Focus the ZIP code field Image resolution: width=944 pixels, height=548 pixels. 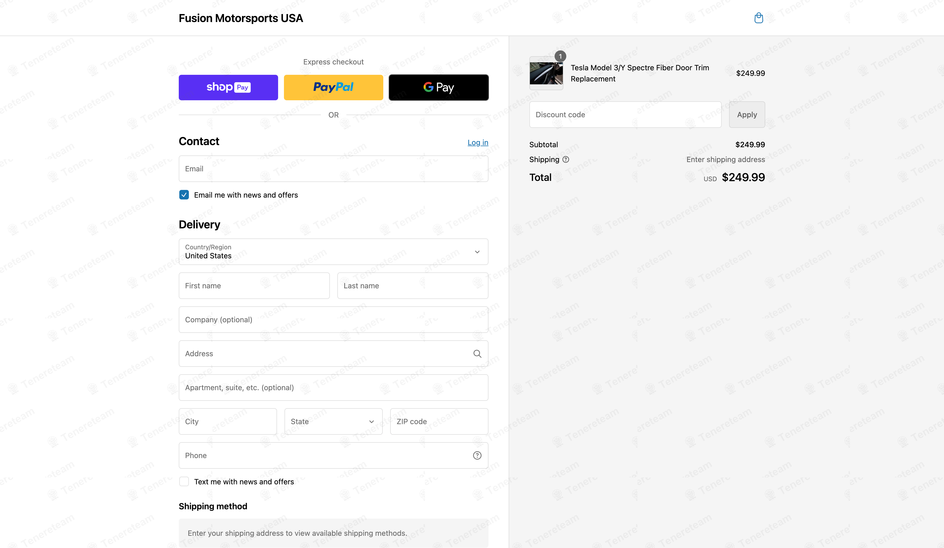[x=439, y=421]
